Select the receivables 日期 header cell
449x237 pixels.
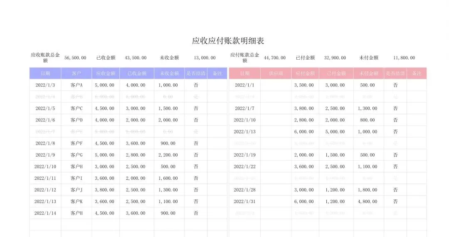click(45, 73)
